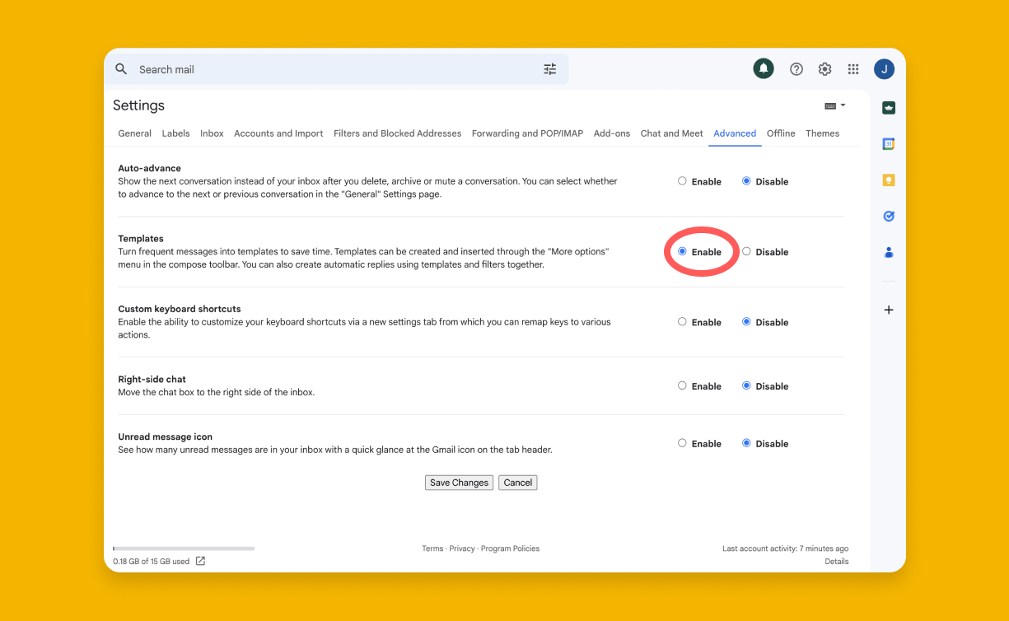Open the Settings gear icon
Screen dimensions: 1009x621
[824, 69]
